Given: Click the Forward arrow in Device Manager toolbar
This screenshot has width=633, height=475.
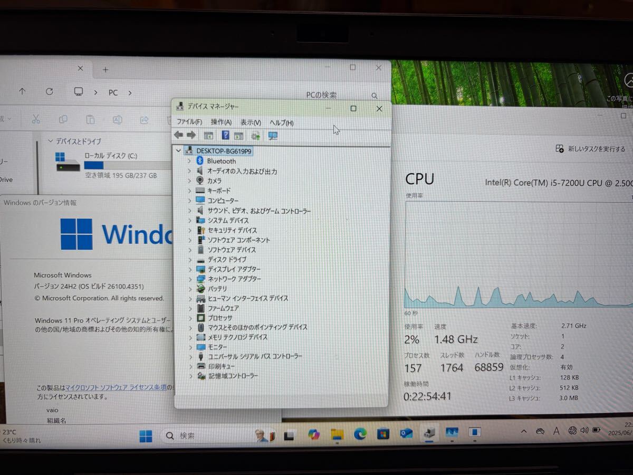Looking at the screenshot, I should click(x=191, y=135).
